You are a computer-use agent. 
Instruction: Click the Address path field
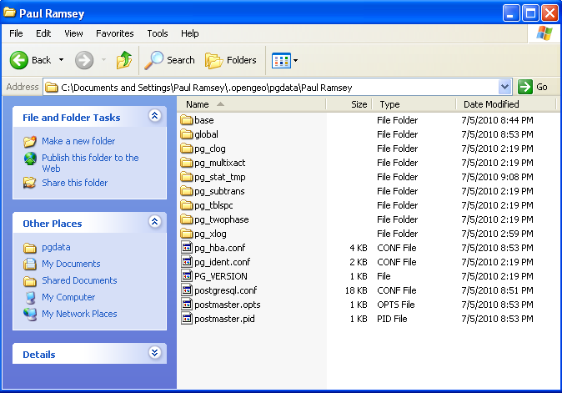pos(271,87)
